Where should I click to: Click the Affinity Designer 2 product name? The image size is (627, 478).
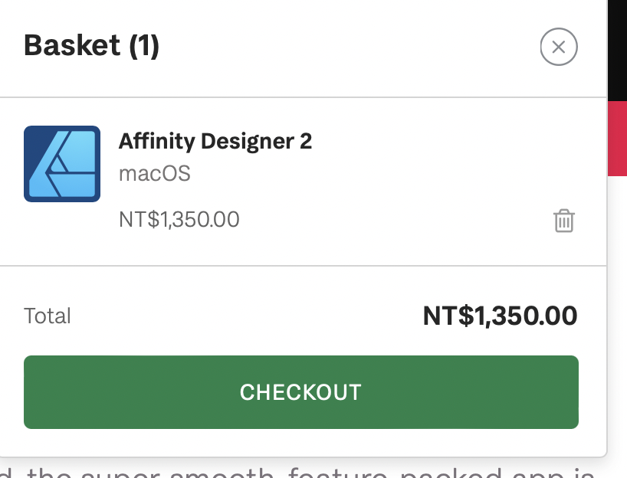pos(215,141)
